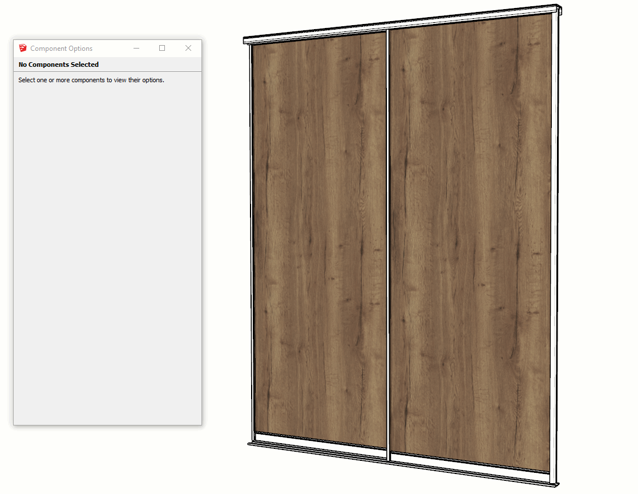
Task: Click the Component Options title text
Action: pyautogui.click(x=61, y=49)
